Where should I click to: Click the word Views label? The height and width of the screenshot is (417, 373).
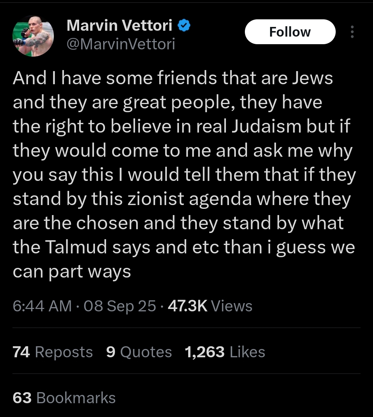tap(232, 306)
